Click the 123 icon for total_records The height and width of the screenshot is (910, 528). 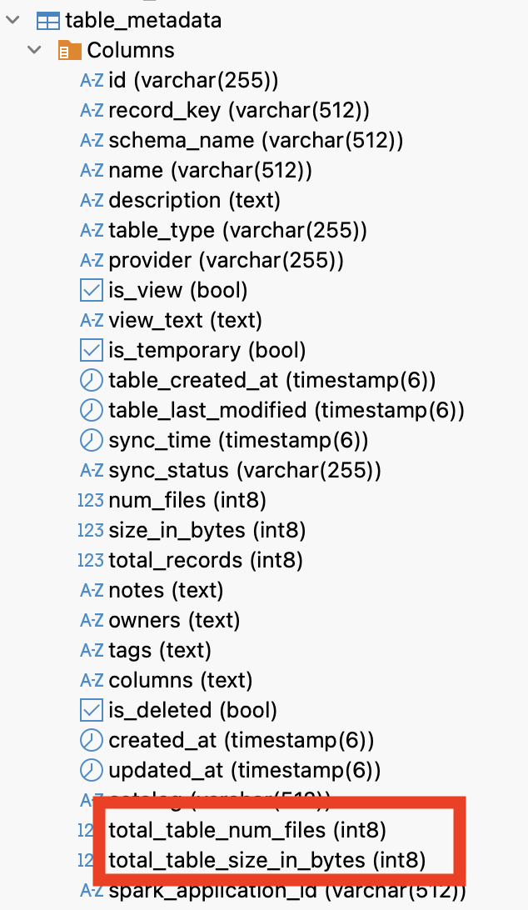91,560
